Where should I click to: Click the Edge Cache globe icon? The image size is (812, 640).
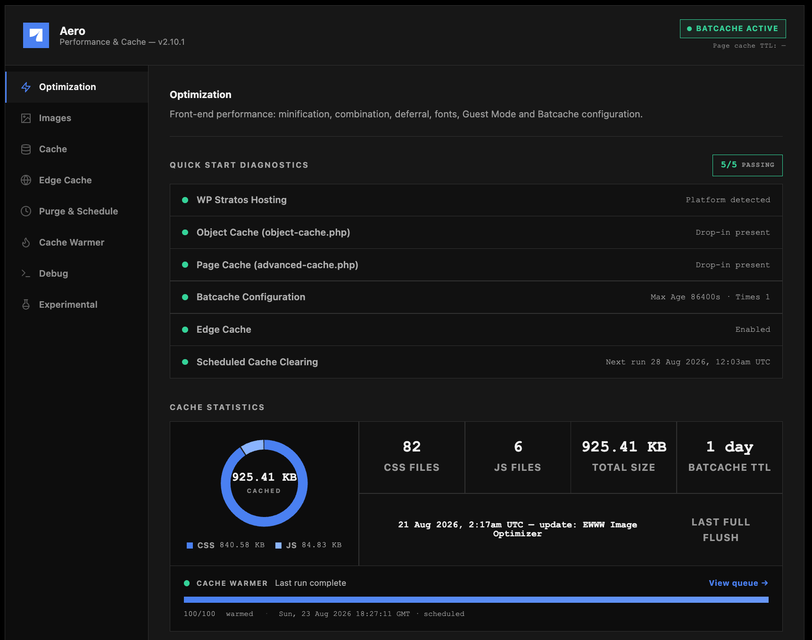26,181
